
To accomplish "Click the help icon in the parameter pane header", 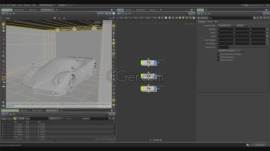I will click(268, 18).
